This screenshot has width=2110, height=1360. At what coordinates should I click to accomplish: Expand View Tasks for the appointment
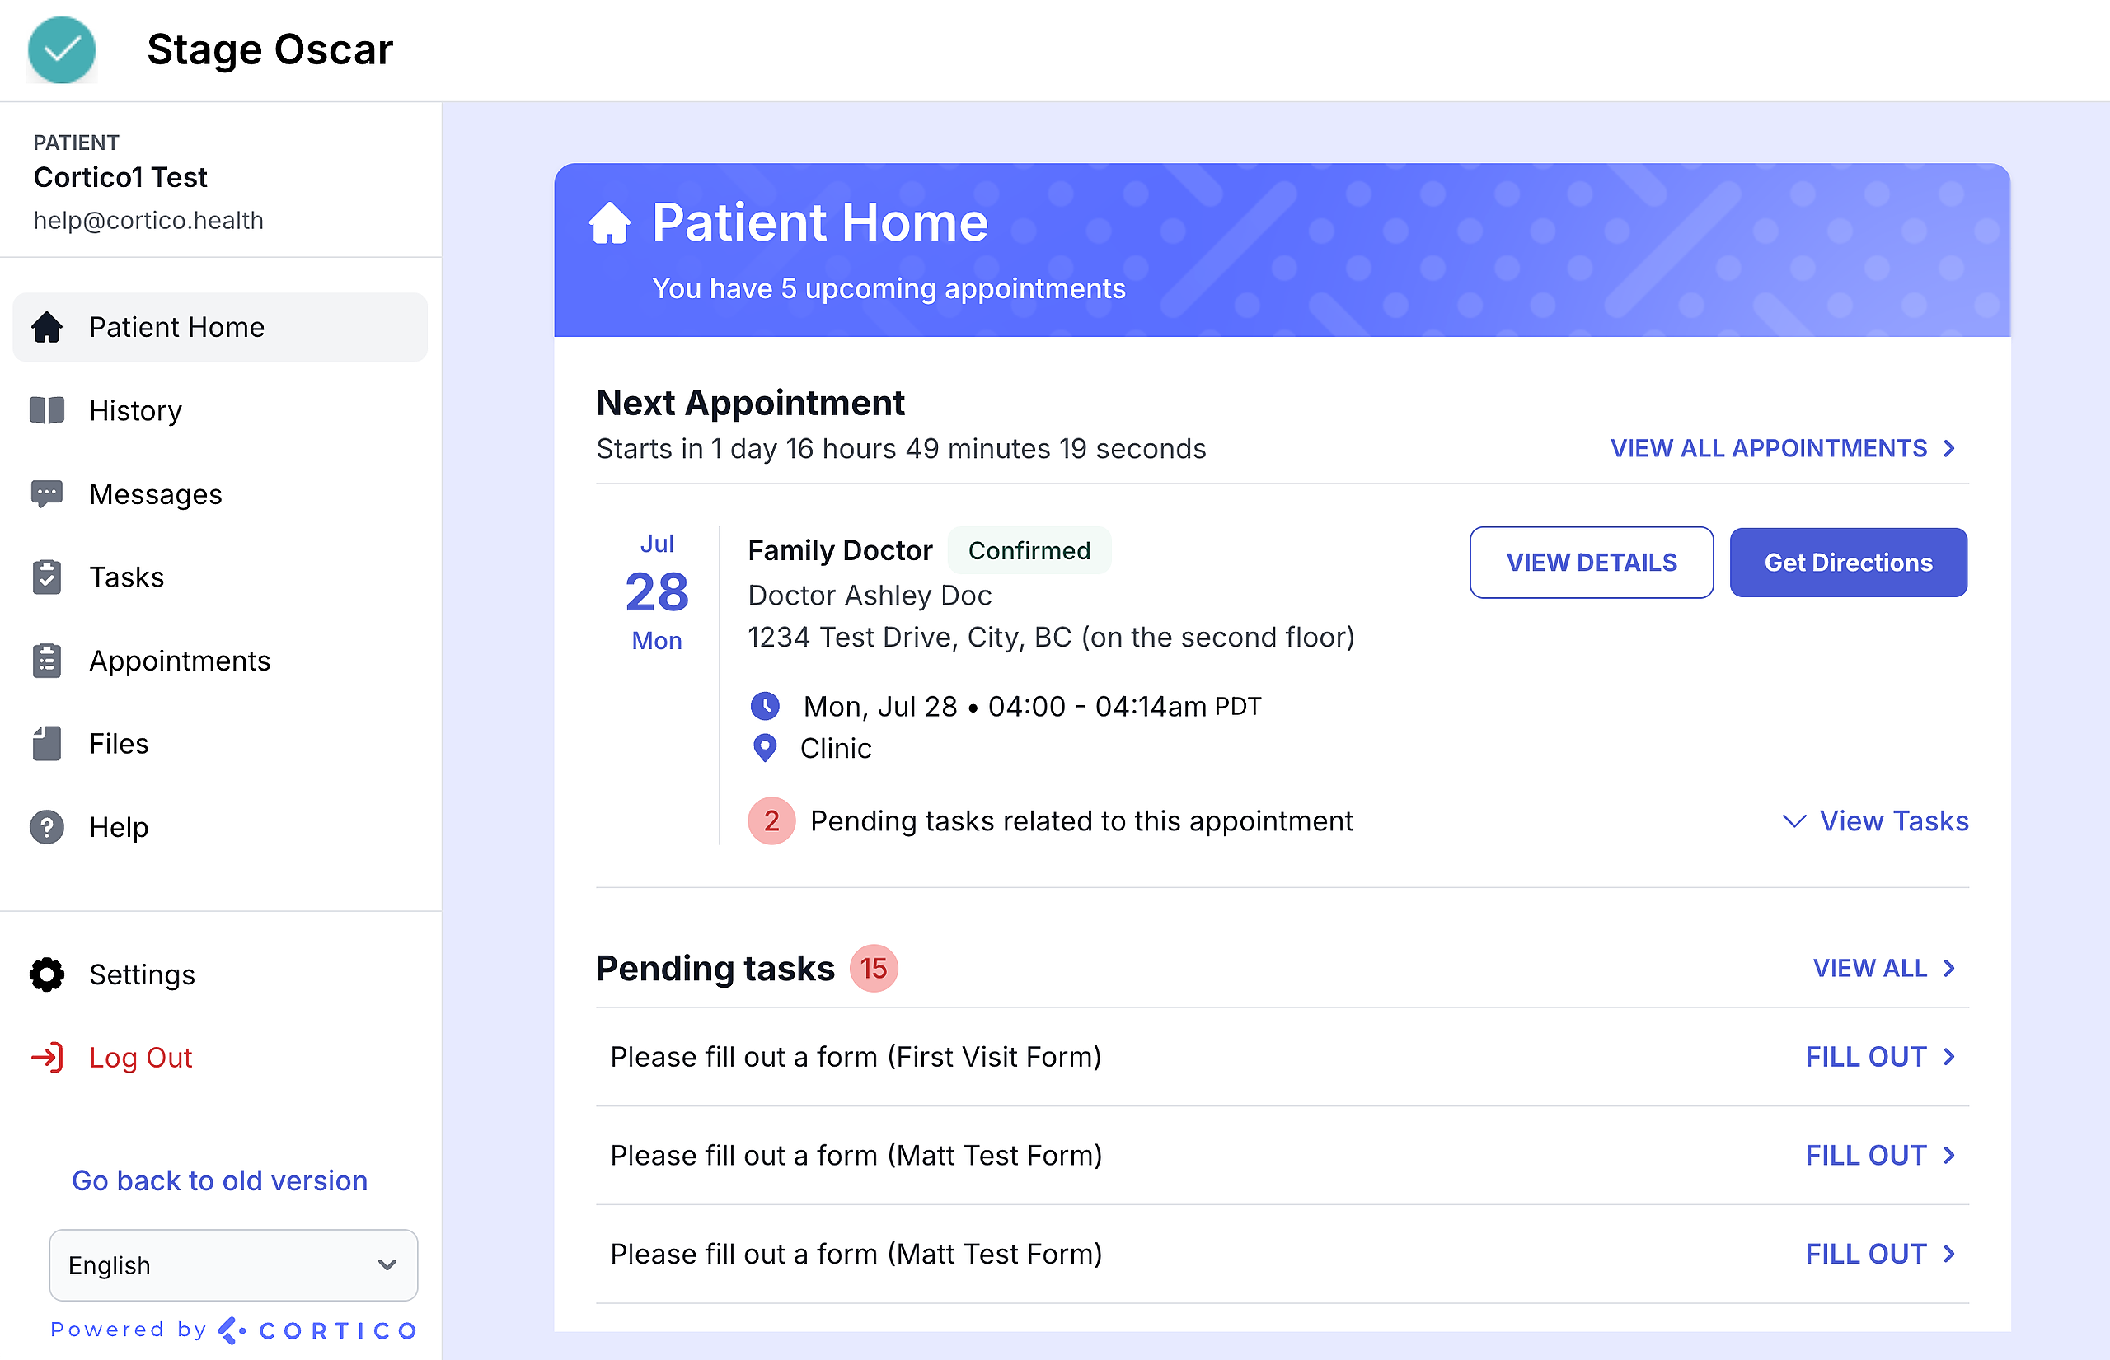pyautogui.click(x=1877, y=821)
